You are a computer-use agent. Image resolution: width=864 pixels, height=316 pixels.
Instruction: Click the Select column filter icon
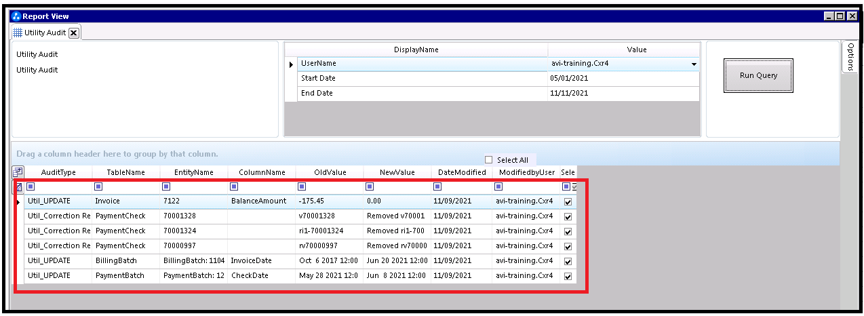point(566,186)
